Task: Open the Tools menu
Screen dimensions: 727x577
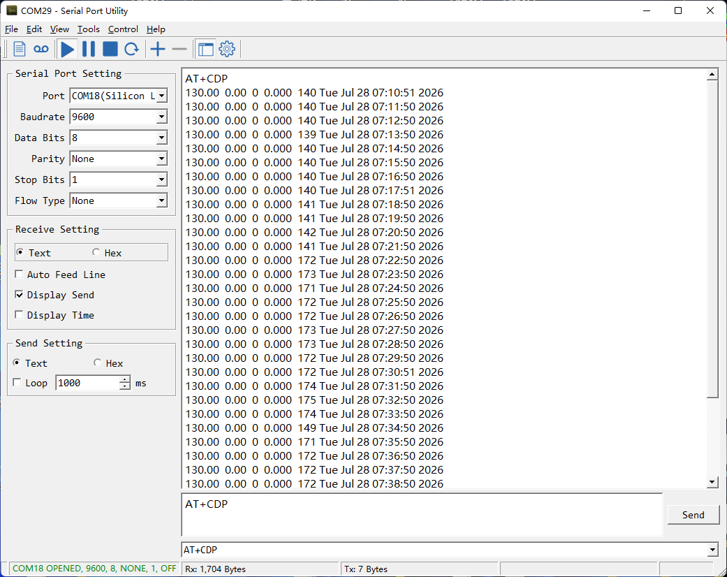Action: pyautogui.click(x=88, y=29)
